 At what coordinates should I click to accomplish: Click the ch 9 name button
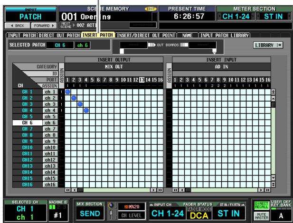click(50, 141)
